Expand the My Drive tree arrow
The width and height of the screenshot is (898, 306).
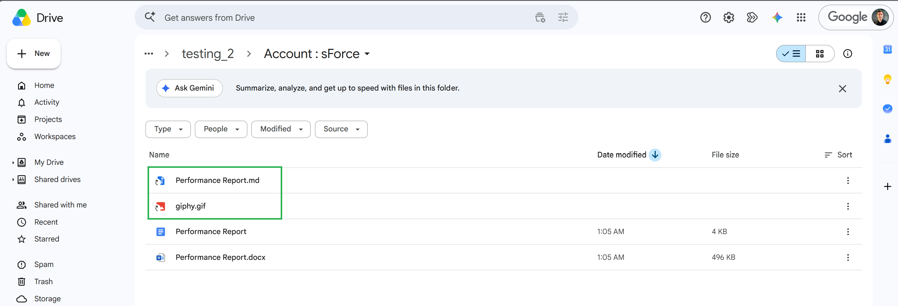(13, 162)
